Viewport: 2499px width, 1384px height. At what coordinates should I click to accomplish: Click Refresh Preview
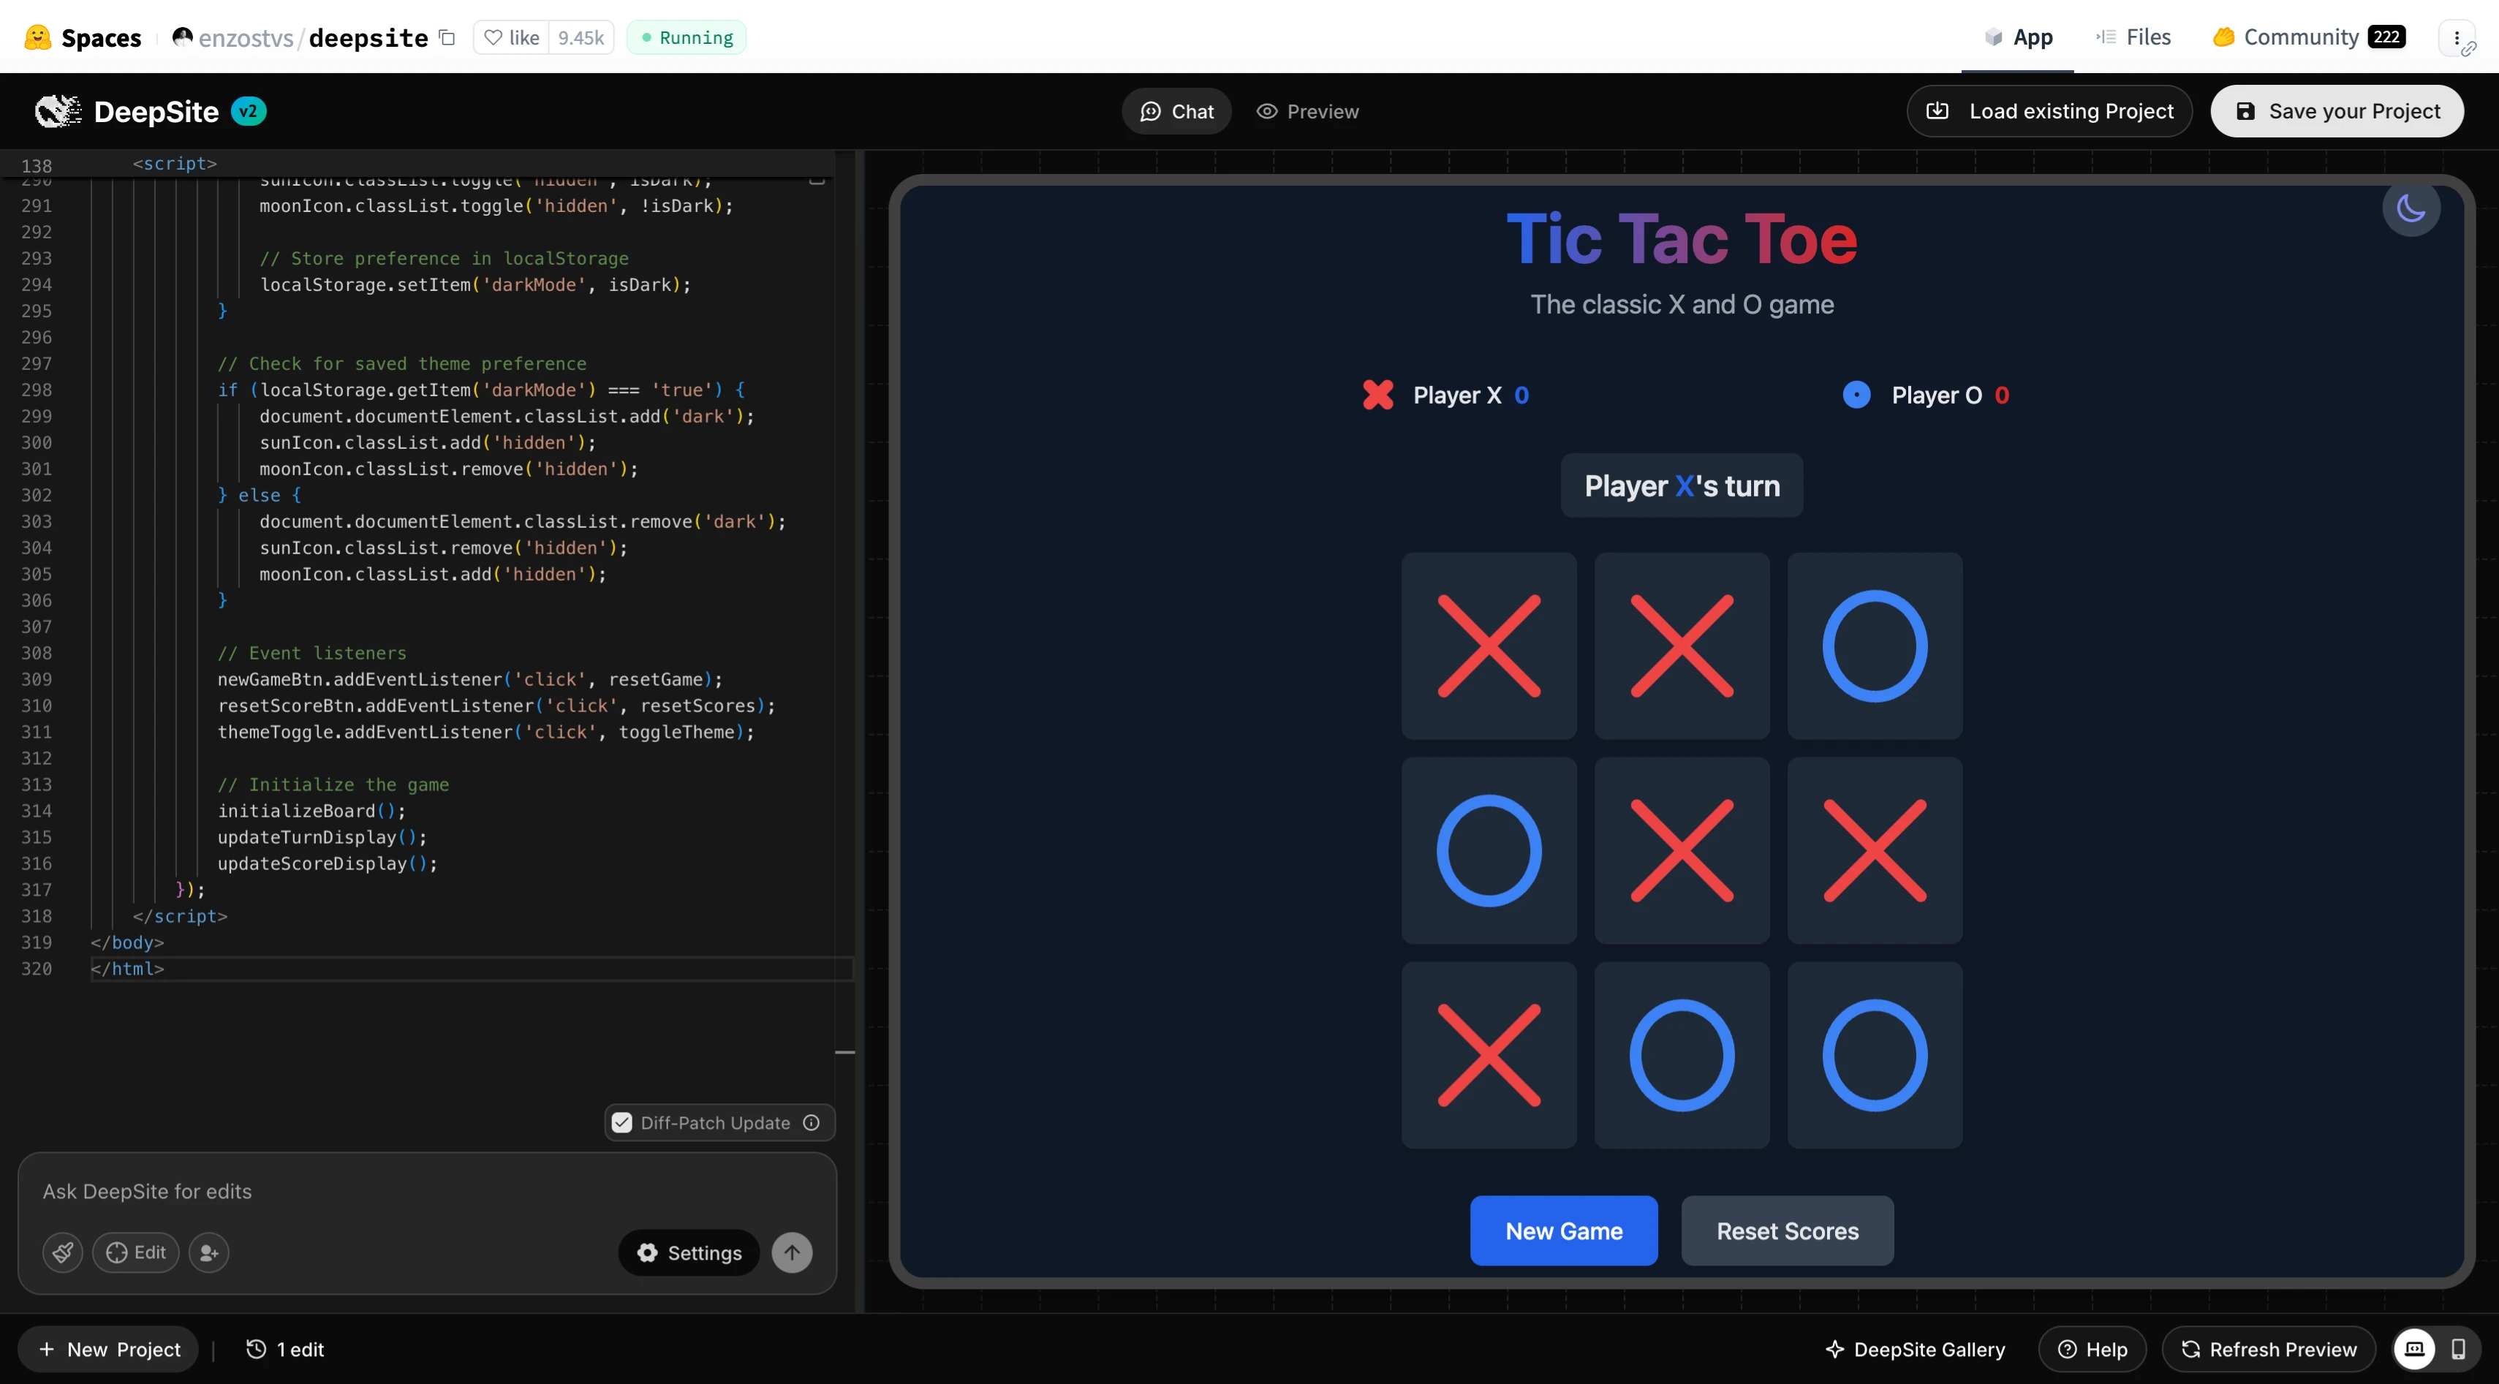pyautogui.click(x=2269, y=1349)
